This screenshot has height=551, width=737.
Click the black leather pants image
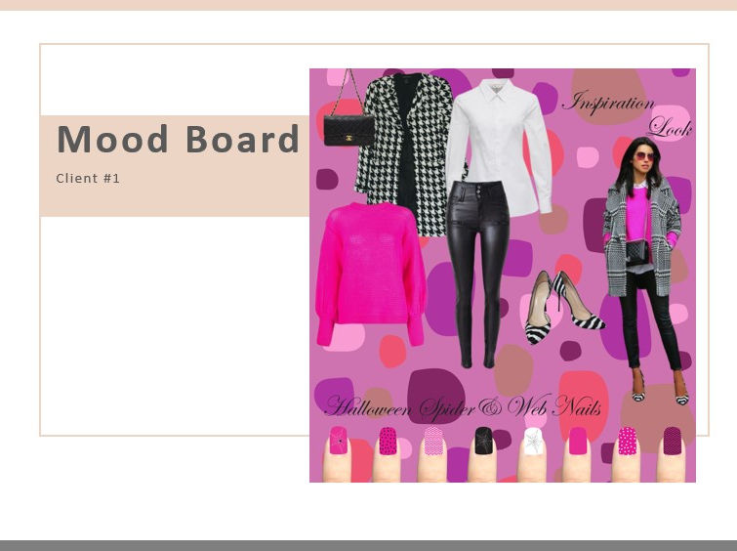(x=478, y=274)
